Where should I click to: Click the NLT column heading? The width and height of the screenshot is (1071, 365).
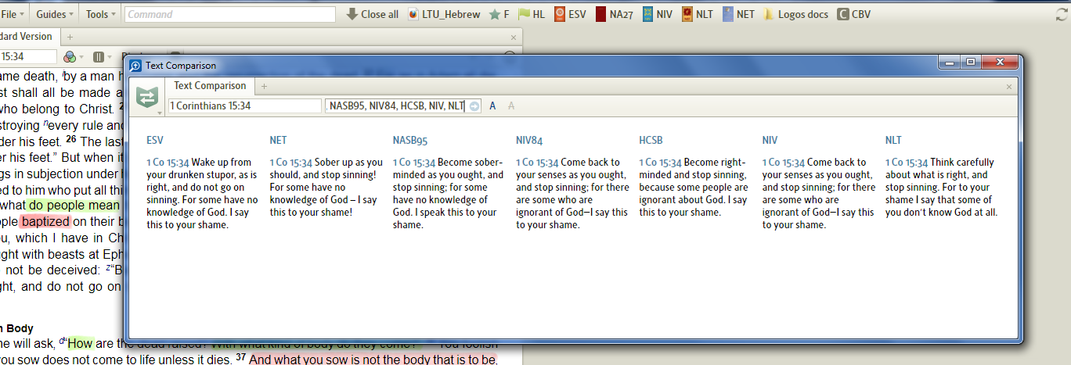[x=893, y=140]
